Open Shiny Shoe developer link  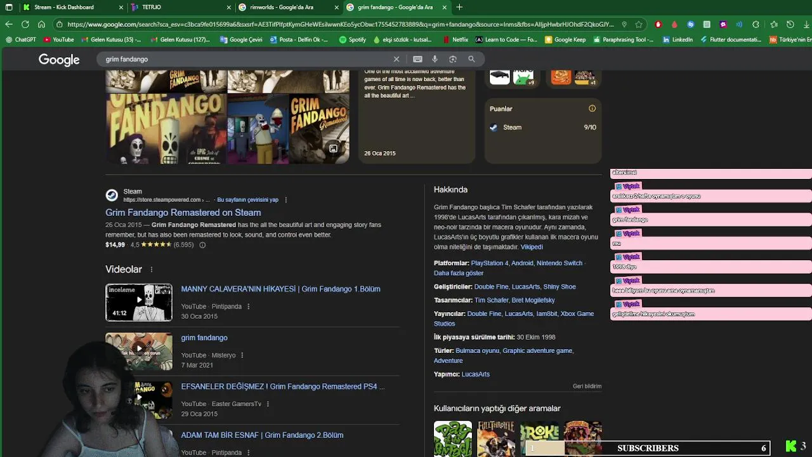pos(560,287)
